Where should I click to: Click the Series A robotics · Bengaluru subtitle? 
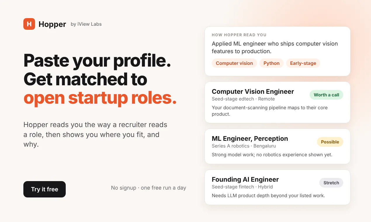[x=244, y=146]
